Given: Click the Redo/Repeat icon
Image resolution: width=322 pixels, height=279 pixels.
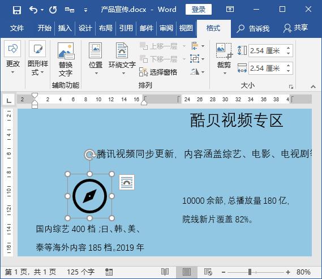Looking at the screenshot, I should pyautogui.click(x=53, y=10).
